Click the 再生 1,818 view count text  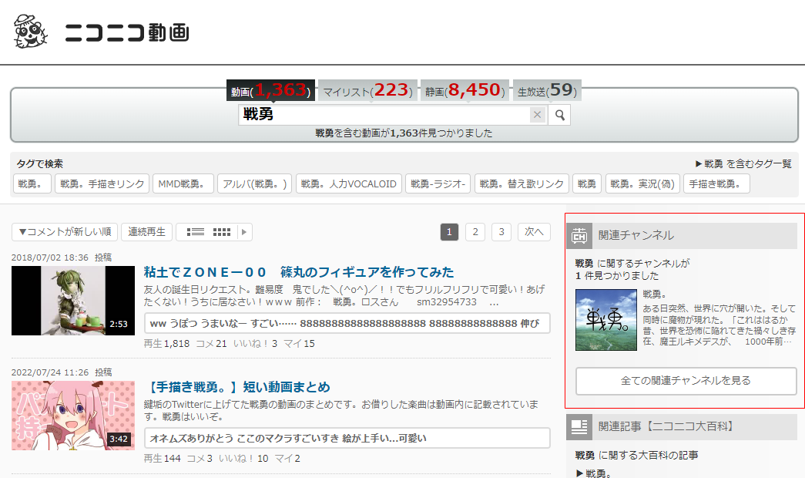tap(166, 343)
